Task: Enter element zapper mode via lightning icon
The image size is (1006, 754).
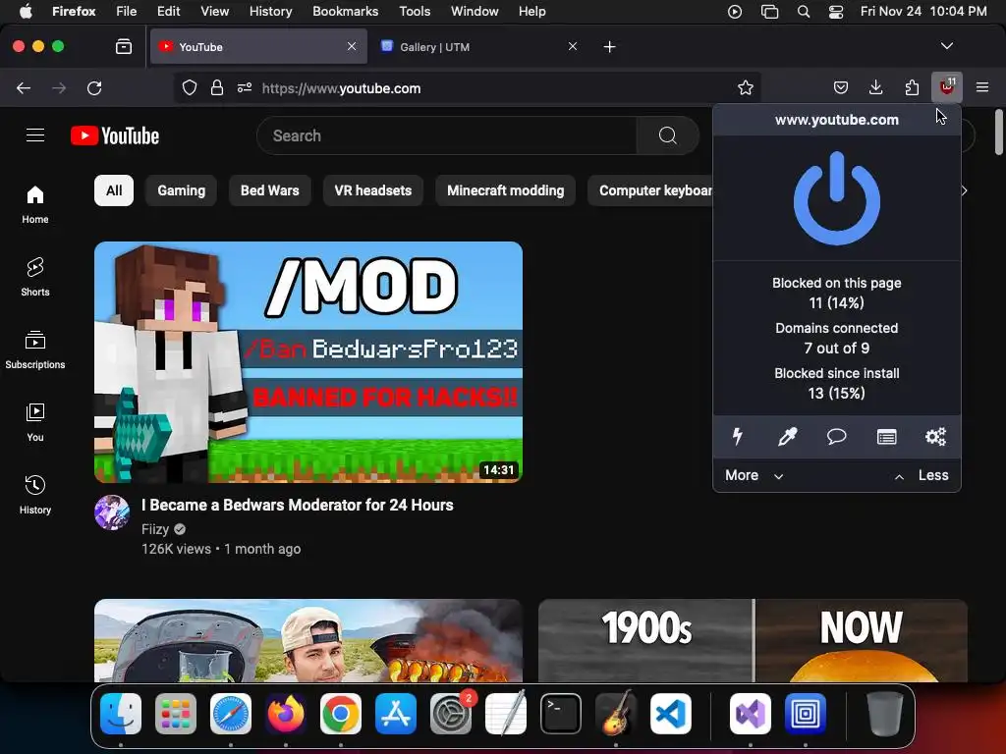Action: click(738, 437)
